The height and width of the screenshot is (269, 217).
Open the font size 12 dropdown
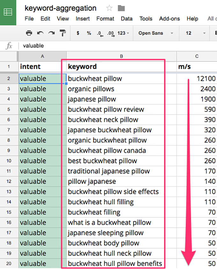(195, 33)
